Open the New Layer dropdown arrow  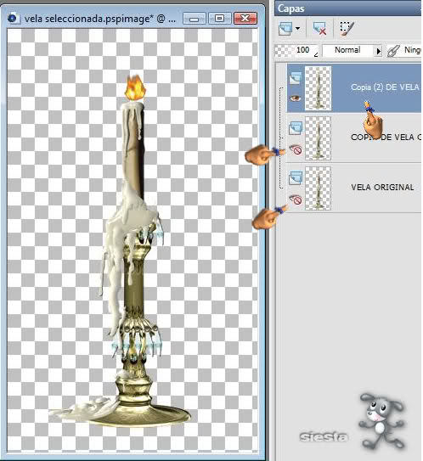(297, 29)
